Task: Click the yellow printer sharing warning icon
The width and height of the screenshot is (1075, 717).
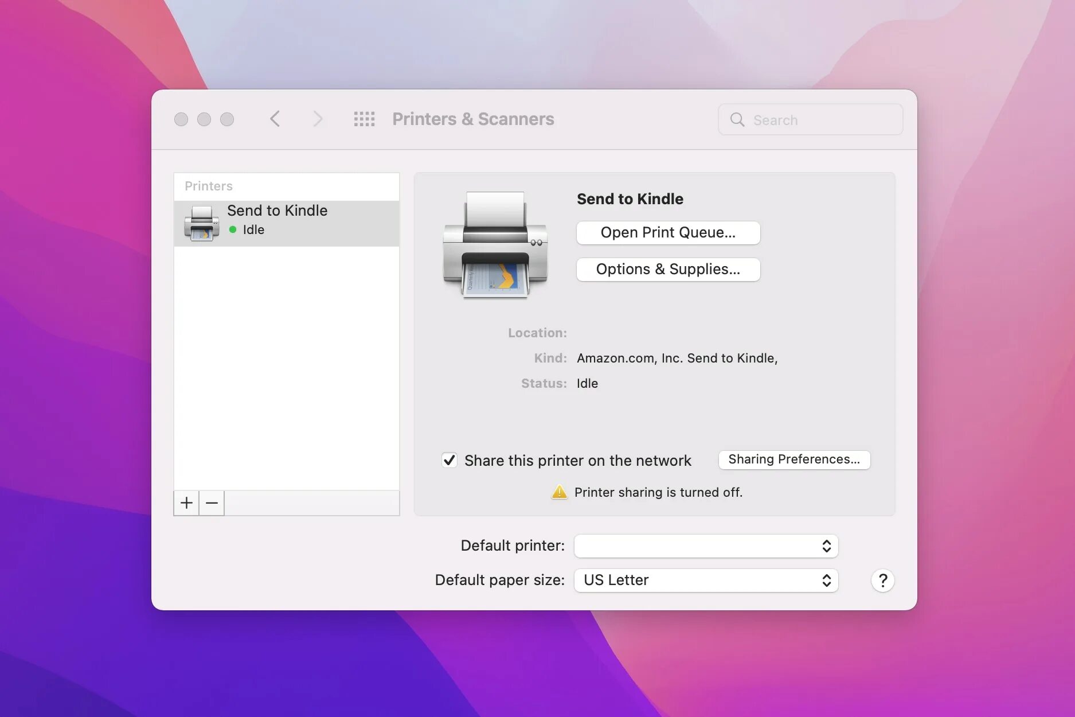Action: coord(559,492)
